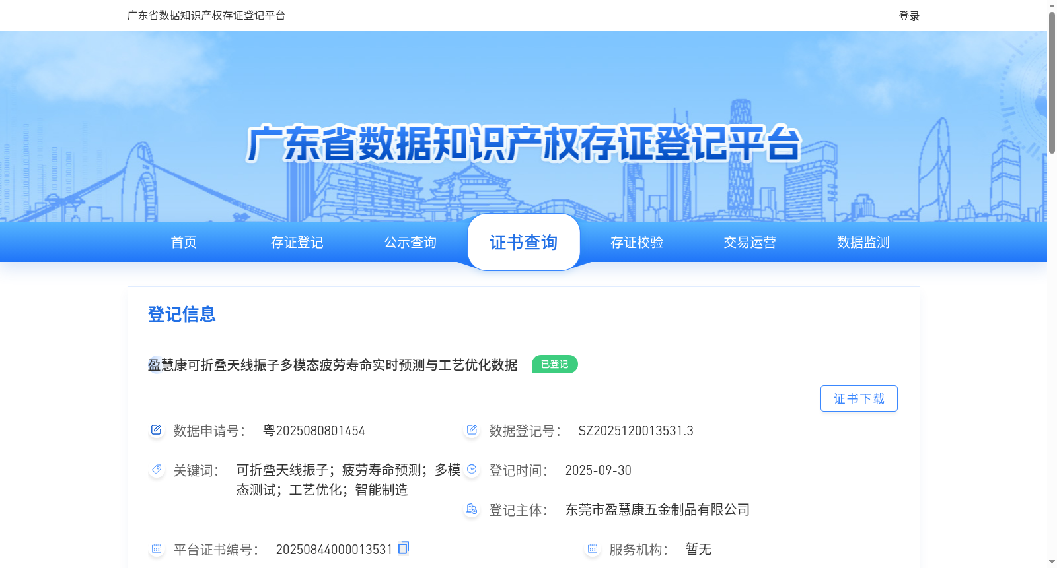1057x568 pixels.
Task: Click the large banner platform title
Action: [524, 143]
